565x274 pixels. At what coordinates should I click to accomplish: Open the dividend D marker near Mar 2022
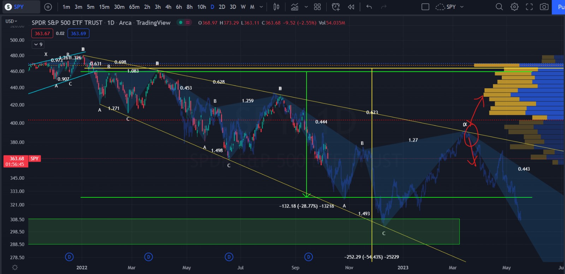(x=149, y=257)
